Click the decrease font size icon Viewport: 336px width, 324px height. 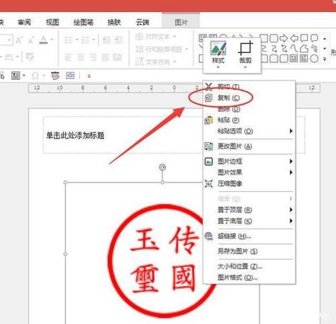(31, 40)
